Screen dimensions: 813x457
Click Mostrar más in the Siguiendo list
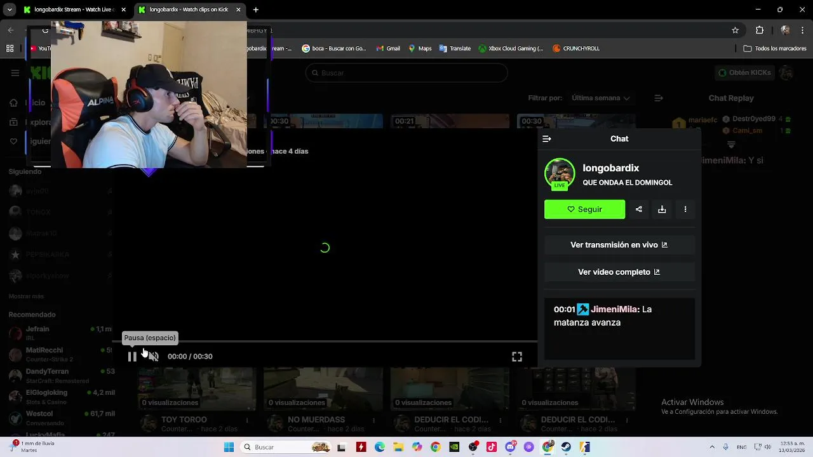[x=26, y=296]
